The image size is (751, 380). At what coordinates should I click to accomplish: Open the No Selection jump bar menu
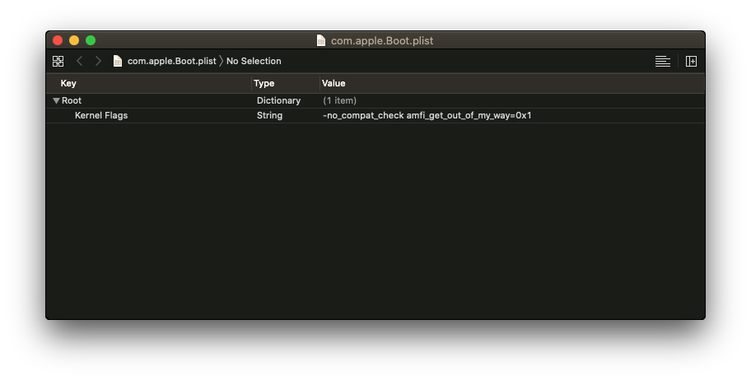254,61
